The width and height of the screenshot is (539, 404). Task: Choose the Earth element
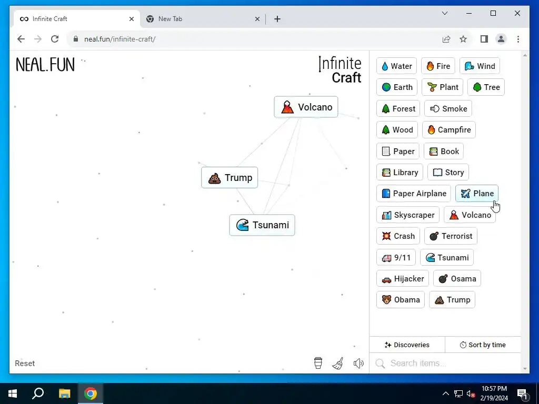(x=397, y=87)
